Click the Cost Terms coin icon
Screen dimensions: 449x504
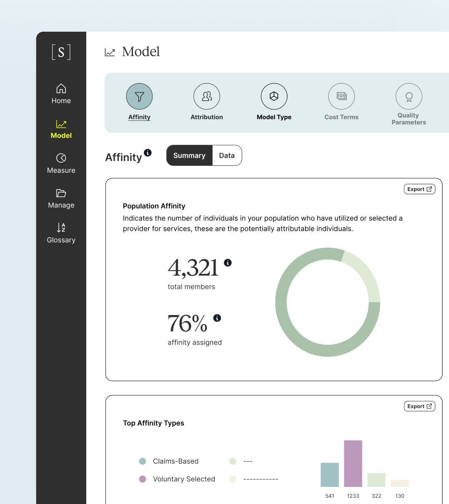coord(341,96)
